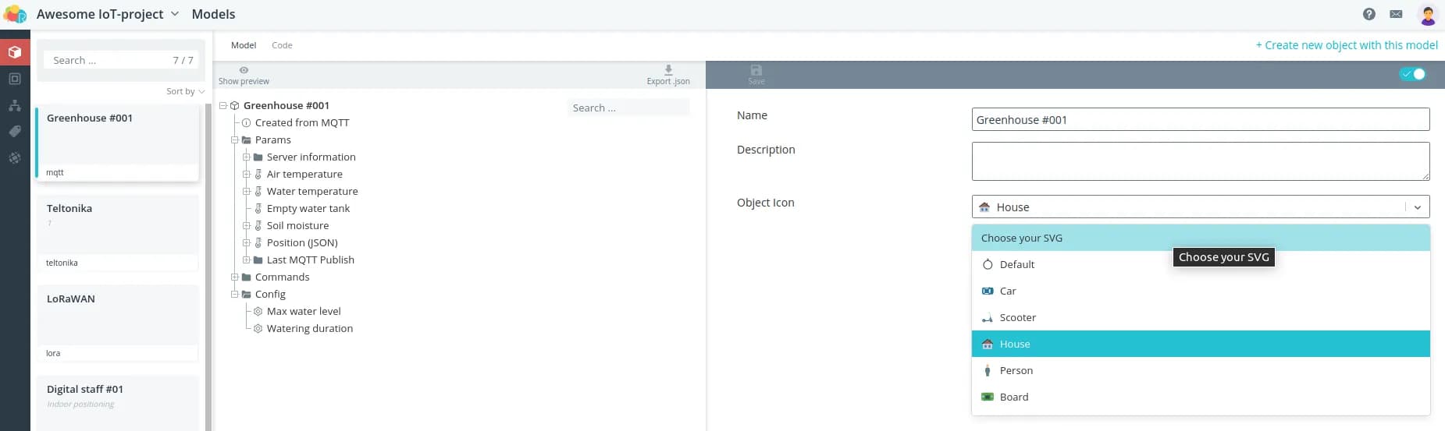Click the Description text area
1445x431 pixels.
pos(1200,161)
